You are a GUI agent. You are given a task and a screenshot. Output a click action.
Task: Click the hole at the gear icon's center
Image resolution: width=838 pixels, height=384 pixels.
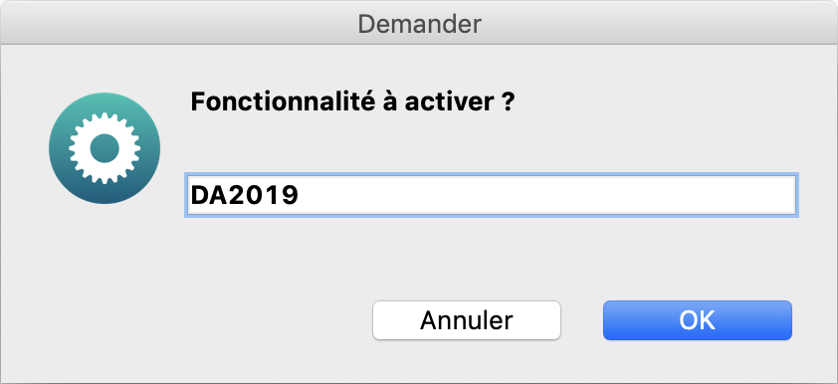point(105,148)
